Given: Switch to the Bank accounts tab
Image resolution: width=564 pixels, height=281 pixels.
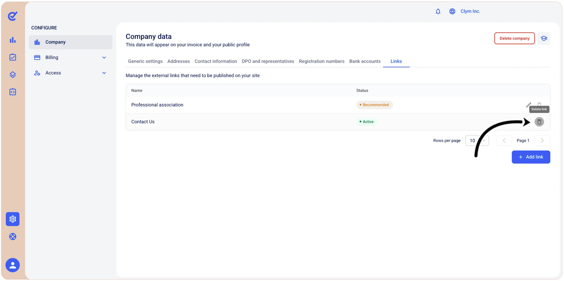Looking at the screenshot, I should pos(365,61).
